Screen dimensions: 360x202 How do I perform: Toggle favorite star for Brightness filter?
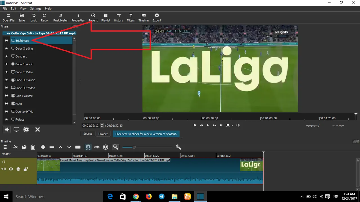point(6,41)
